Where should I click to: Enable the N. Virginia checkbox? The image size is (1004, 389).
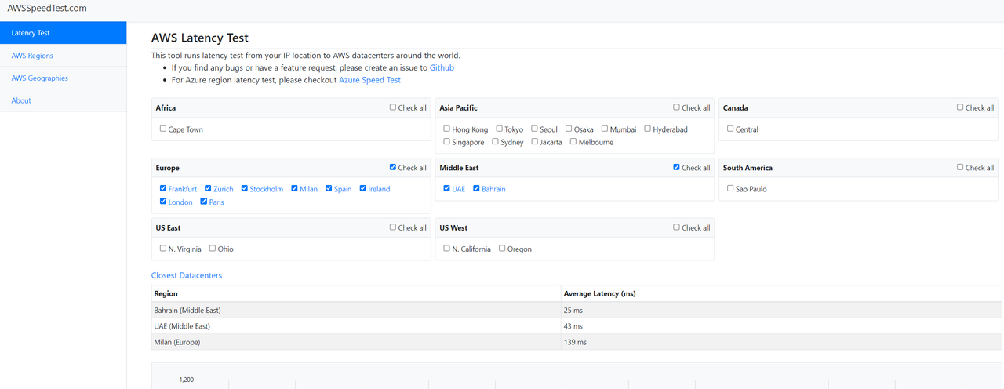click(x=163, y=249)
